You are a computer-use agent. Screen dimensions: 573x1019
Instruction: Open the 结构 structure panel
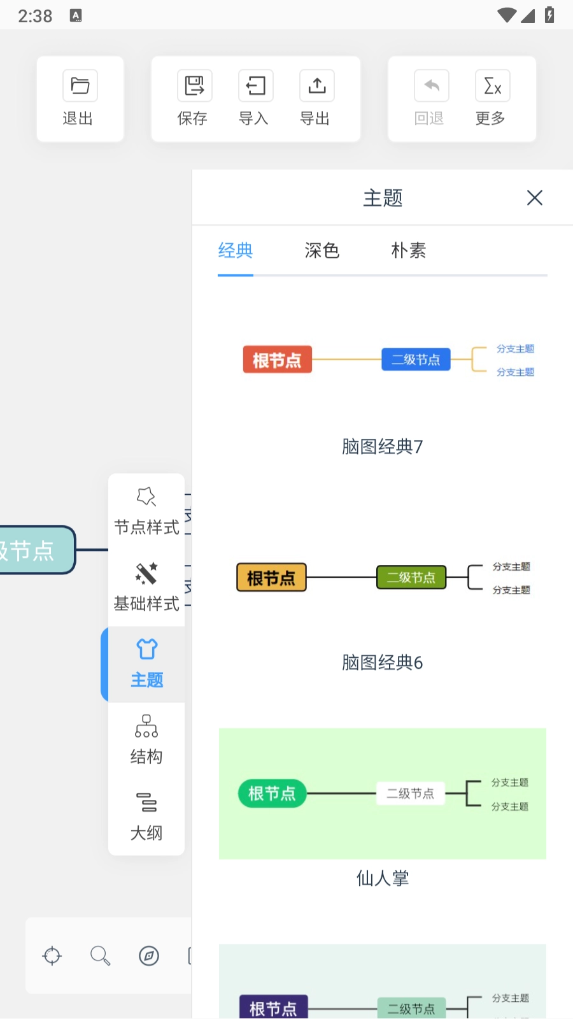coord(146,740)
